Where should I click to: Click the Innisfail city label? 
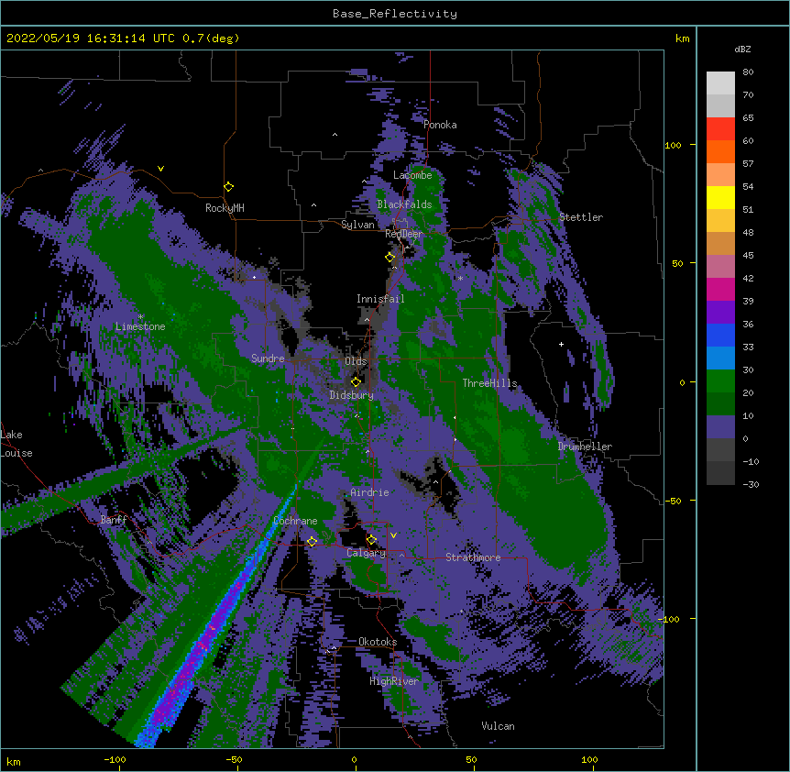380,299
